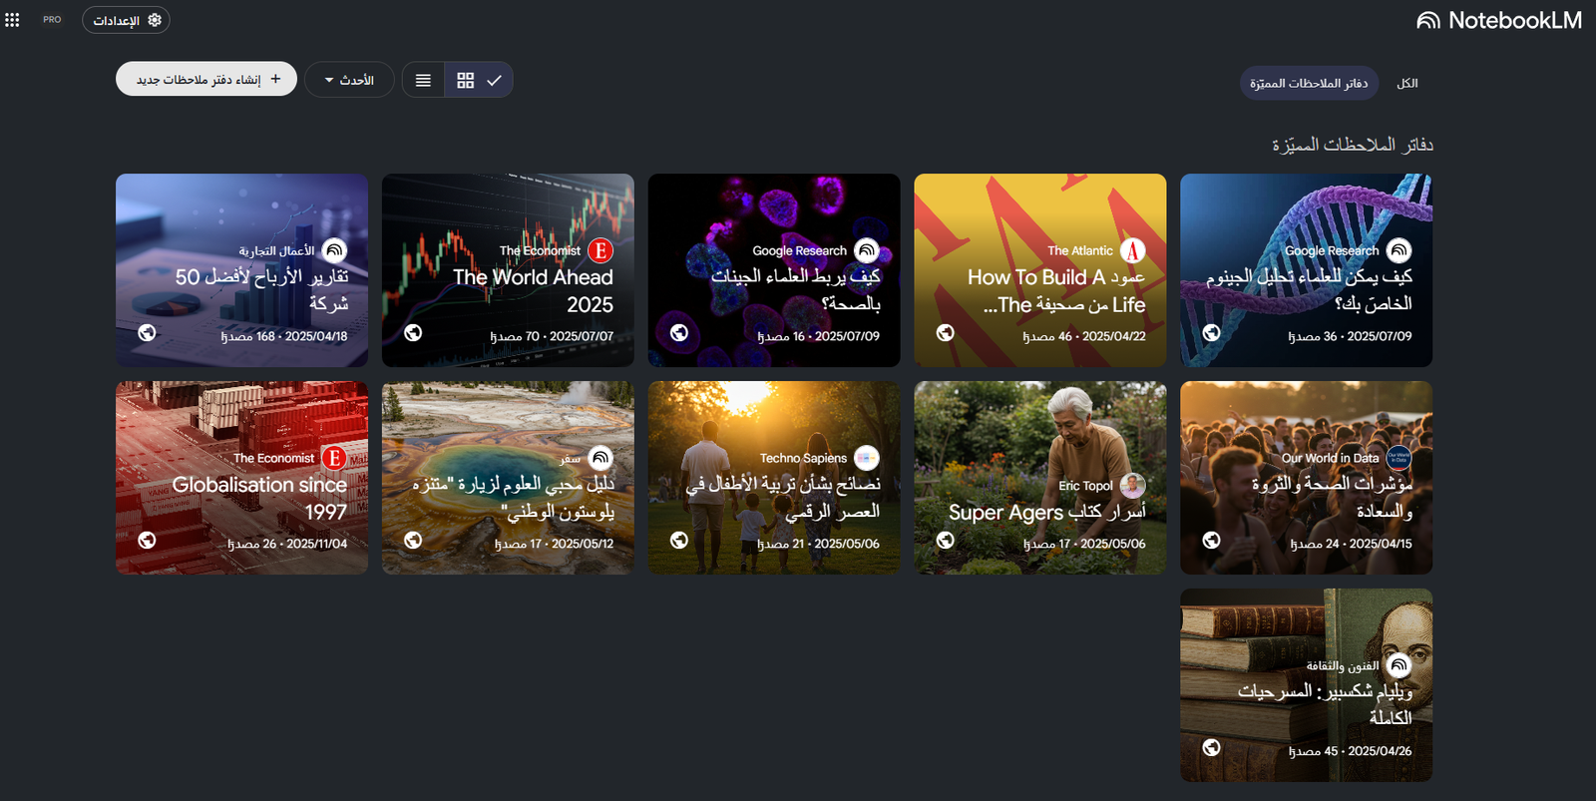
Task: Expand the الأحدث sort dropdown
Action: (350, 80)
